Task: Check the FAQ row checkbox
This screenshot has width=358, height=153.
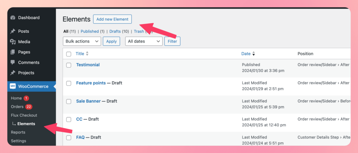Action: (x=69, y=138)
